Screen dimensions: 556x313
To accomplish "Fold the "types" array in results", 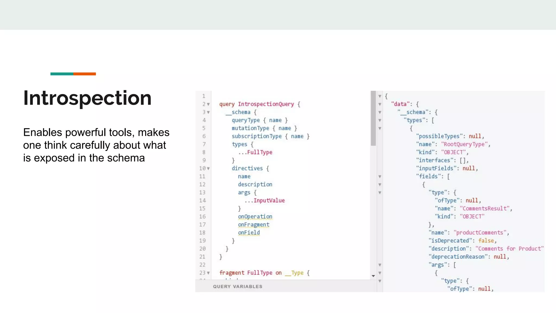I will click(x=380, y=120).
